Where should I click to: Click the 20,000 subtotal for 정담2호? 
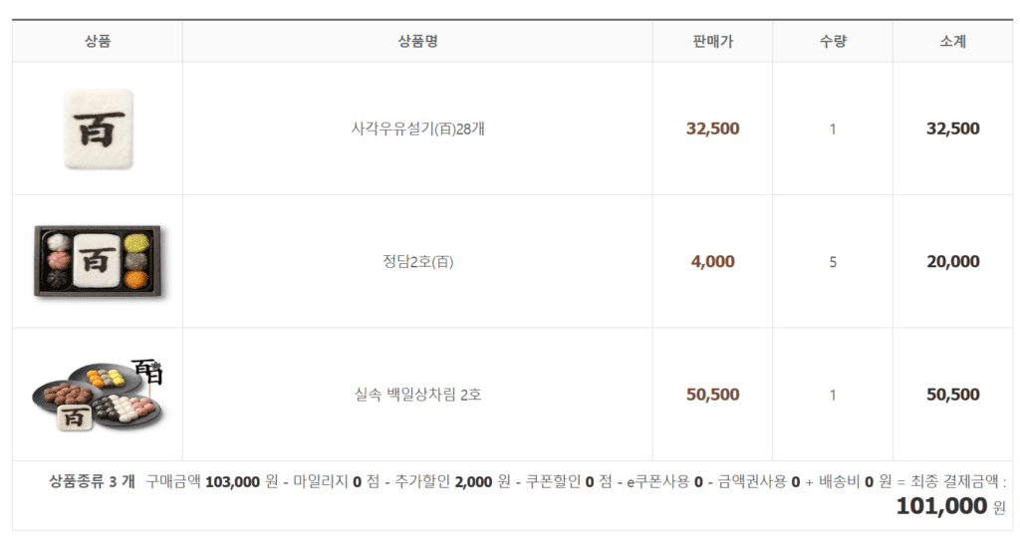[x=952, y=262]
